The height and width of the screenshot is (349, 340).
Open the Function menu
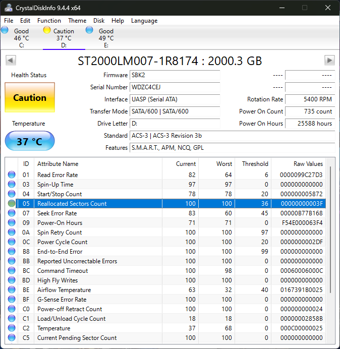pos(49,21)
